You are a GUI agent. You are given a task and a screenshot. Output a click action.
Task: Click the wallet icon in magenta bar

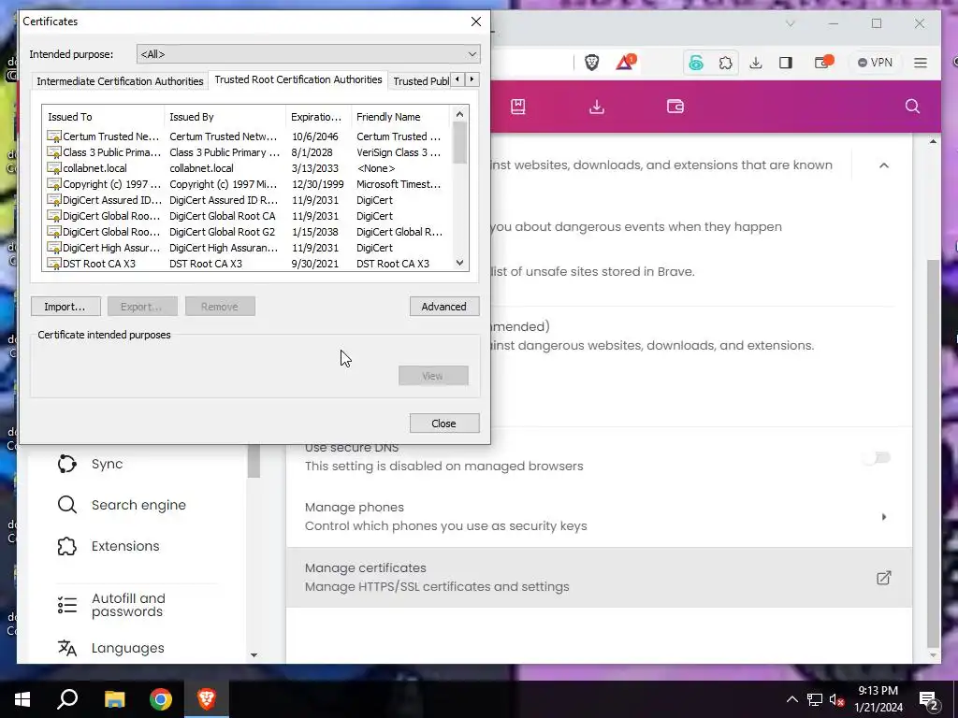675,107
